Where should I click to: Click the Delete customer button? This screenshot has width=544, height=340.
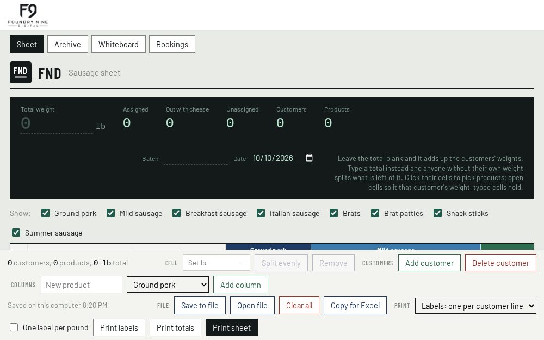[500, 263]
